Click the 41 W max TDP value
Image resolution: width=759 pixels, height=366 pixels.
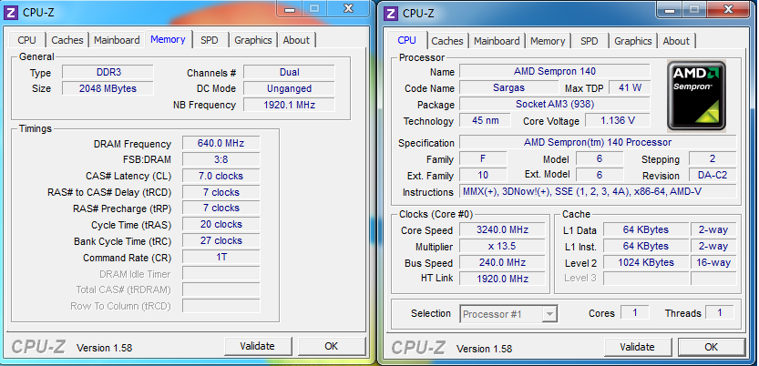coord(630,88)
